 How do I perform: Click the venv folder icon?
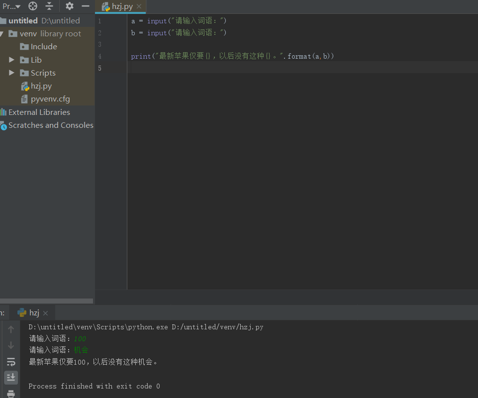click(13, 33)
